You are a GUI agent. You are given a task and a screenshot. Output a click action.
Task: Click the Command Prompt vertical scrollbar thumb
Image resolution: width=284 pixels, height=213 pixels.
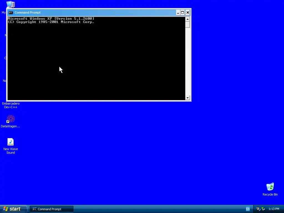click(187, 25)
